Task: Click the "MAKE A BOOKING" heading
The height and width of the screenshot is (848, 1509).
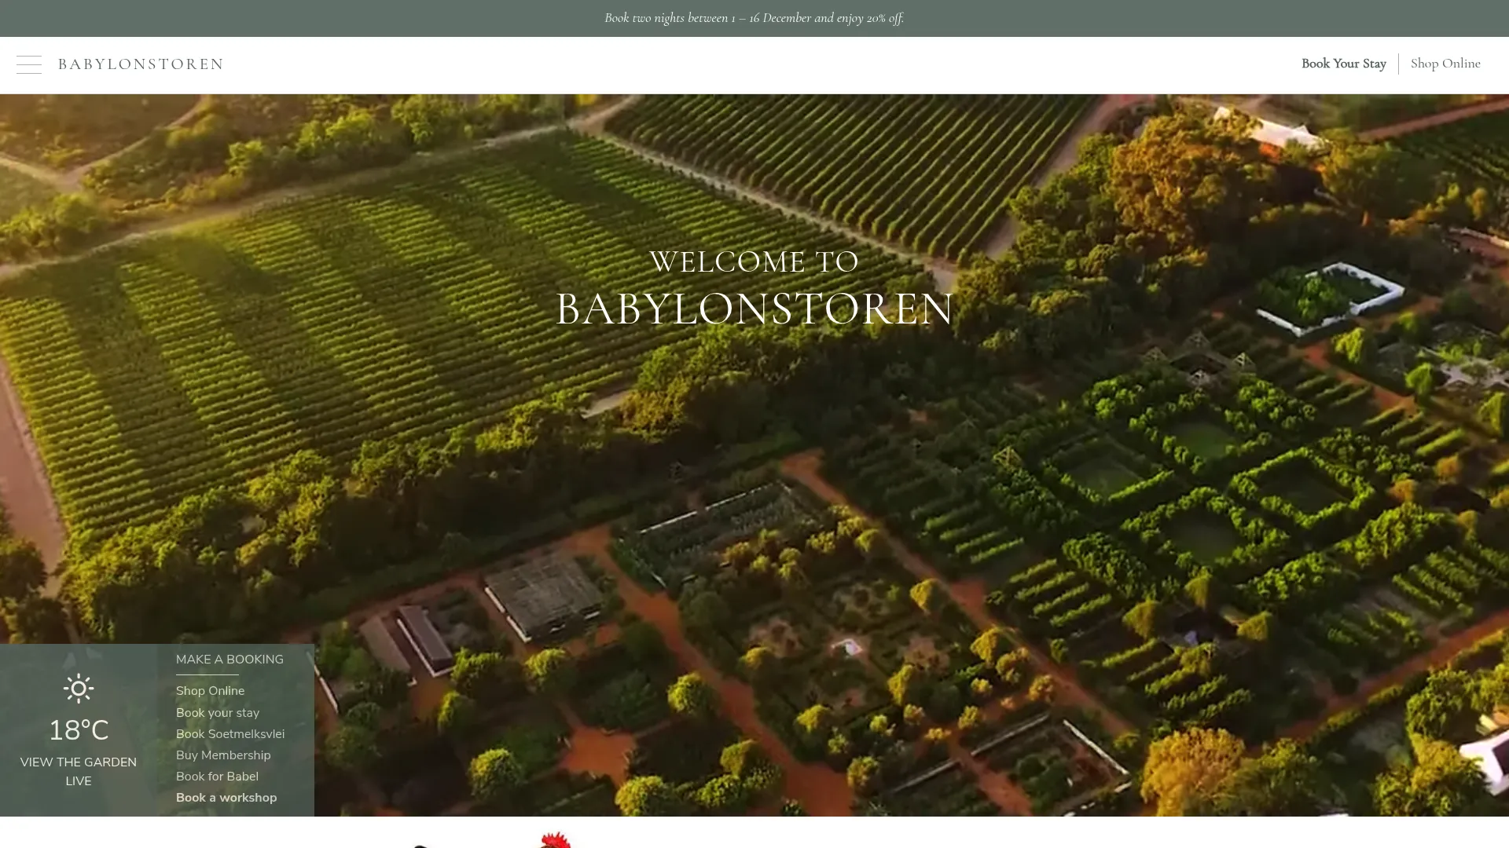Action: (x=229, y=660)
